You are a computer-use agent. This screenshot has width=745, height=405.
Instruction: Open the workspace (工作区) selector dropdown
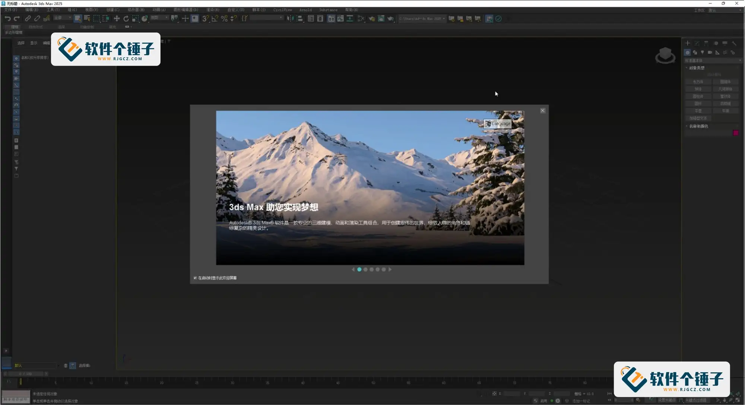pyautogui.click(x=726, y=10)
